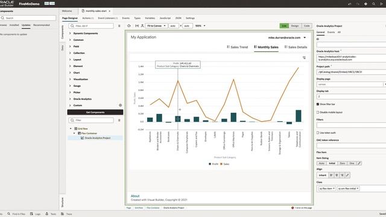Viewport: 386px width, 217px height.
Task: Click the Chairs & Chairmats profit bar
Action: tap(178, 119)
